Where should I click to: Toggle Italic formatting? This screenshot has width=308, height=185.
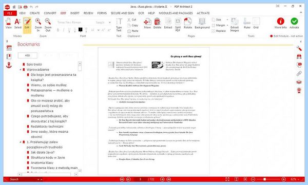[64, 30]
